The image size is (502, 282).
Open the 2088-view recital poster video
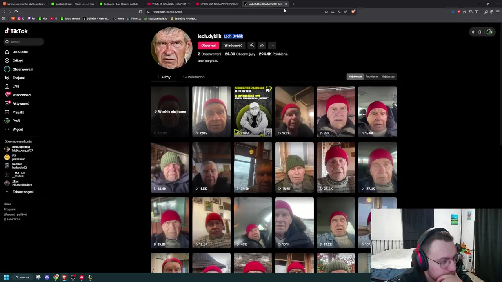tap(253, 112)
